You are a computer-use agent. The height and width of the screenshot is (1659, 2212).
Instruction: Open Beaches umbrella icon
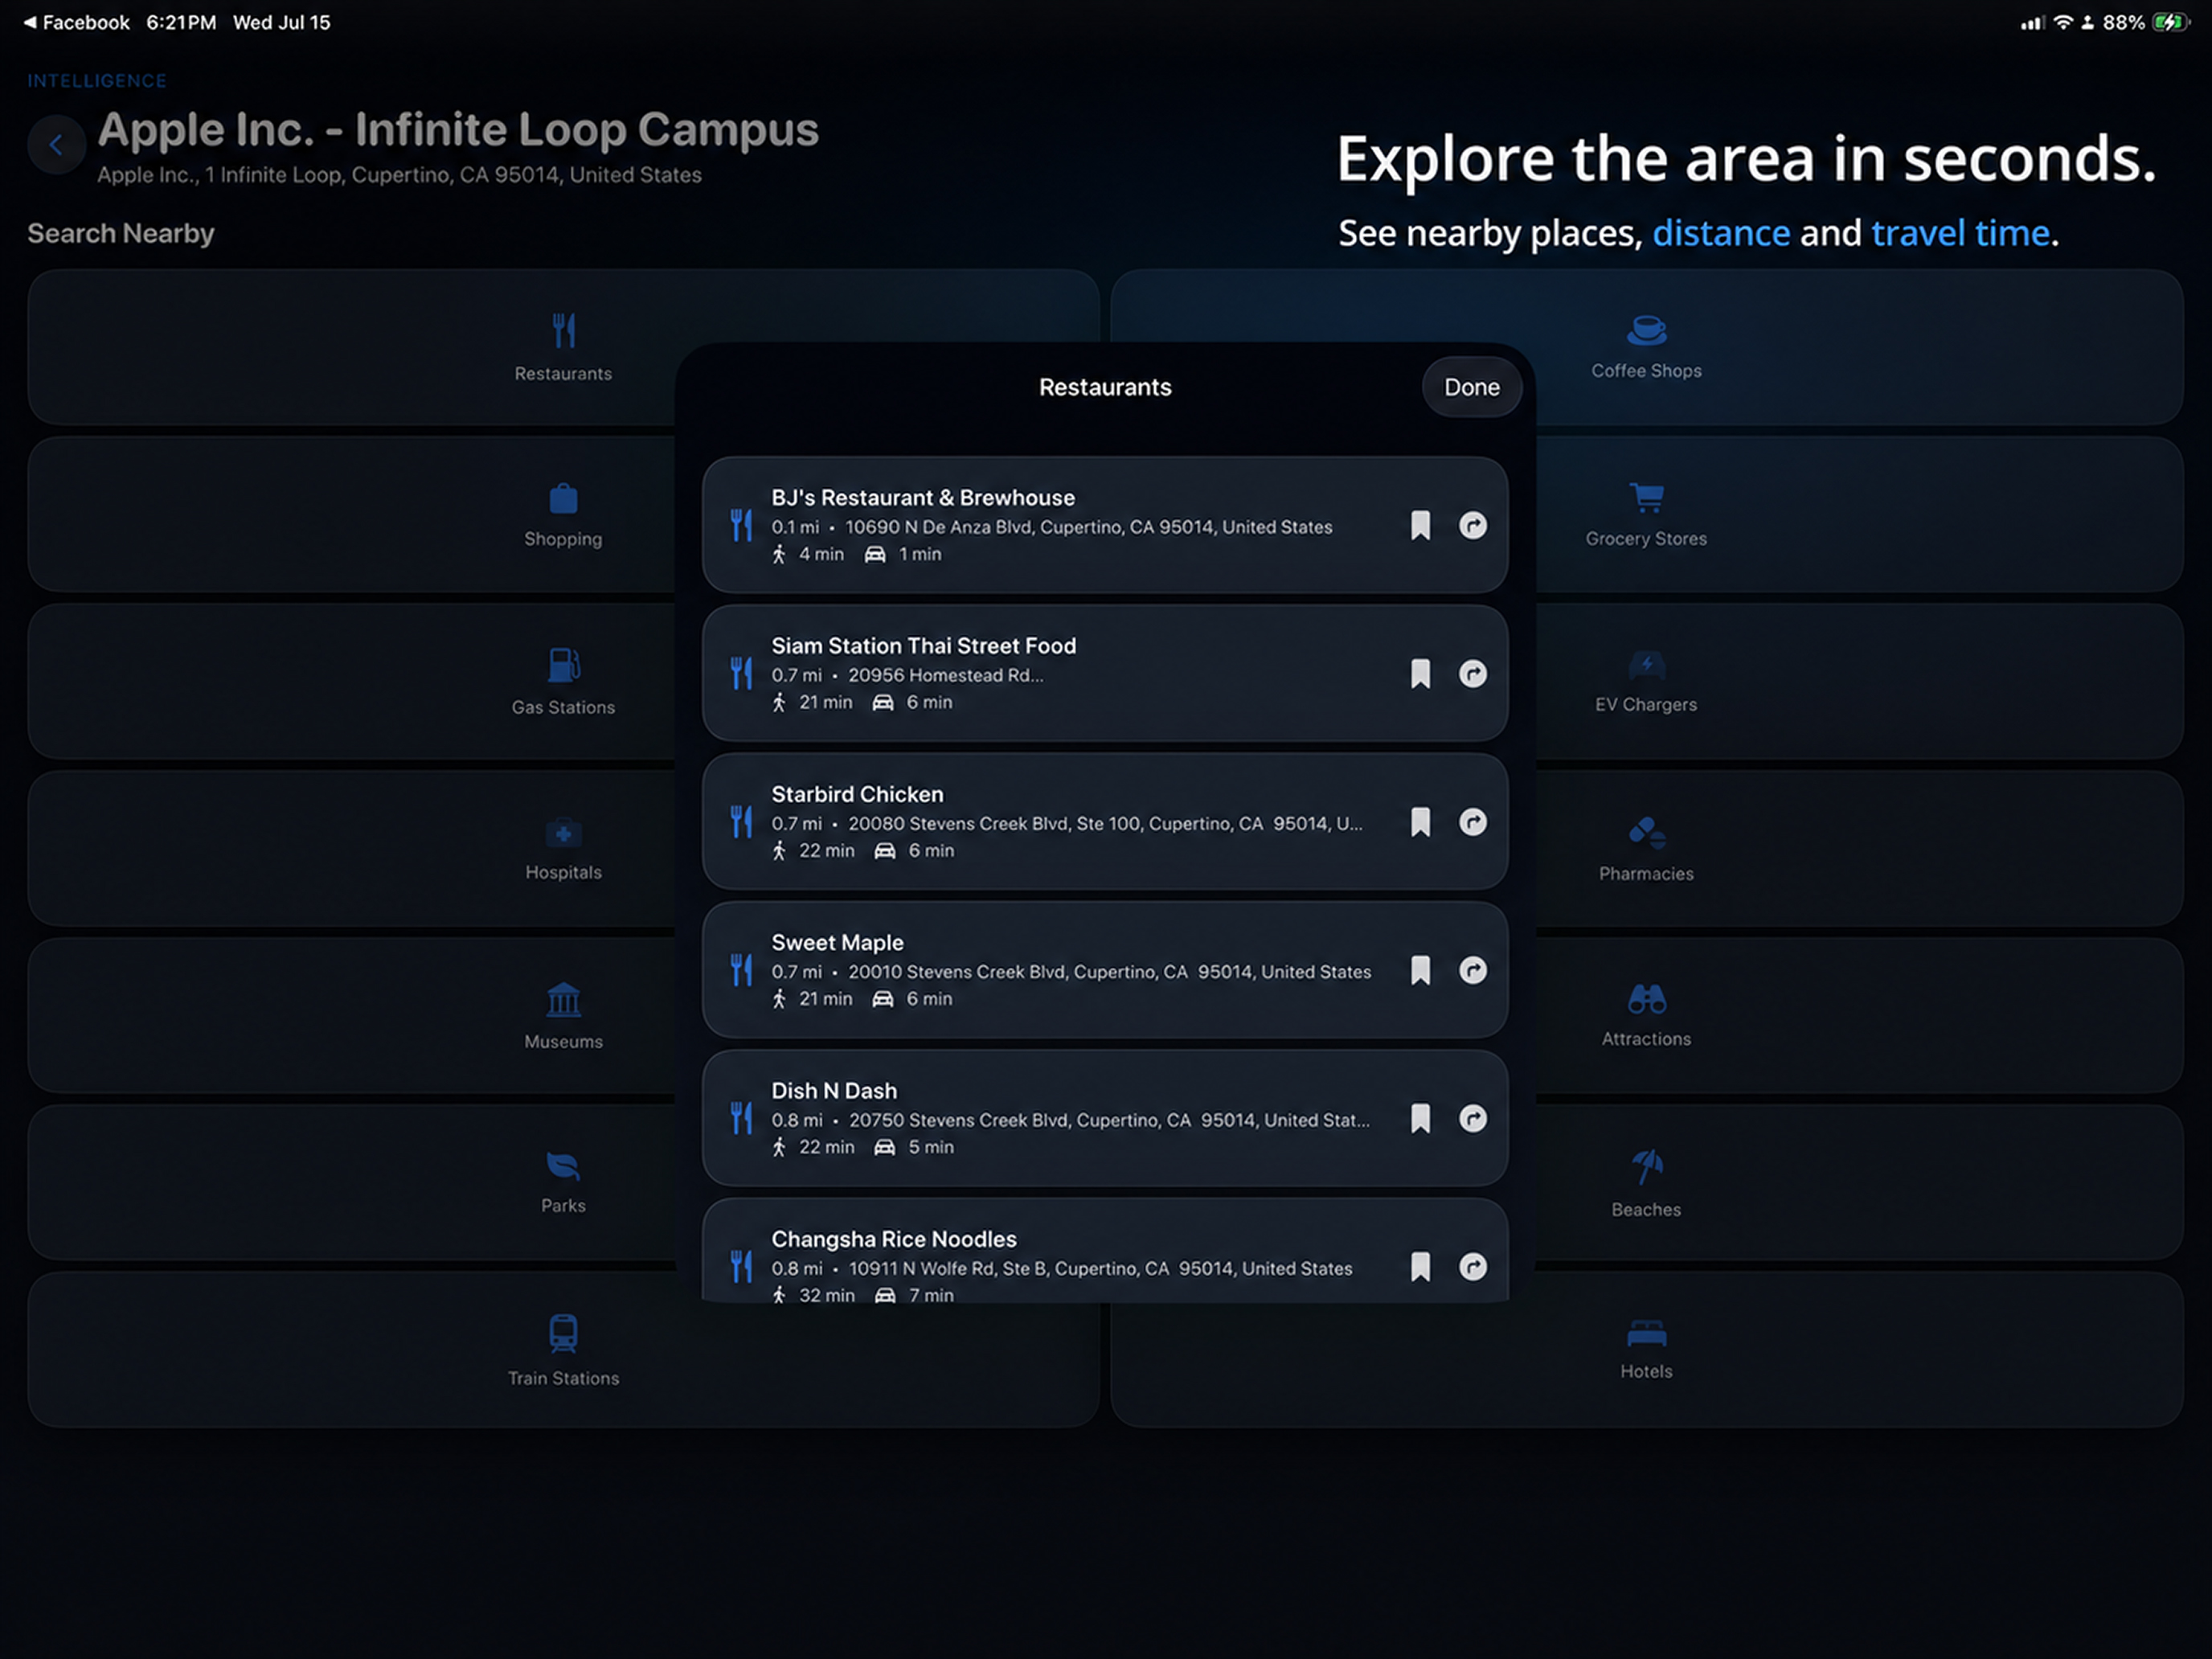click(1646, 1166)
